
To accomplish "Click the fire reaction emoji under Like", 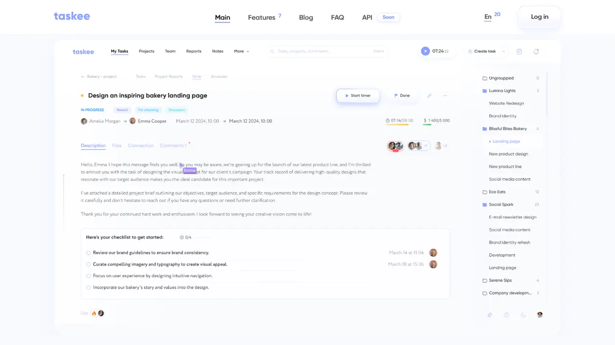I will click(x=94, y=313).
